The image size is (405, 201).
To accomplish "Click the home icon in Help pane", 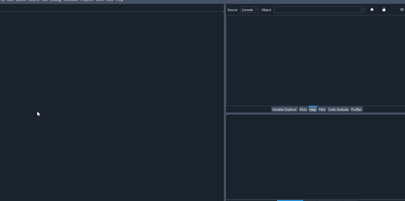I will 372,10.
